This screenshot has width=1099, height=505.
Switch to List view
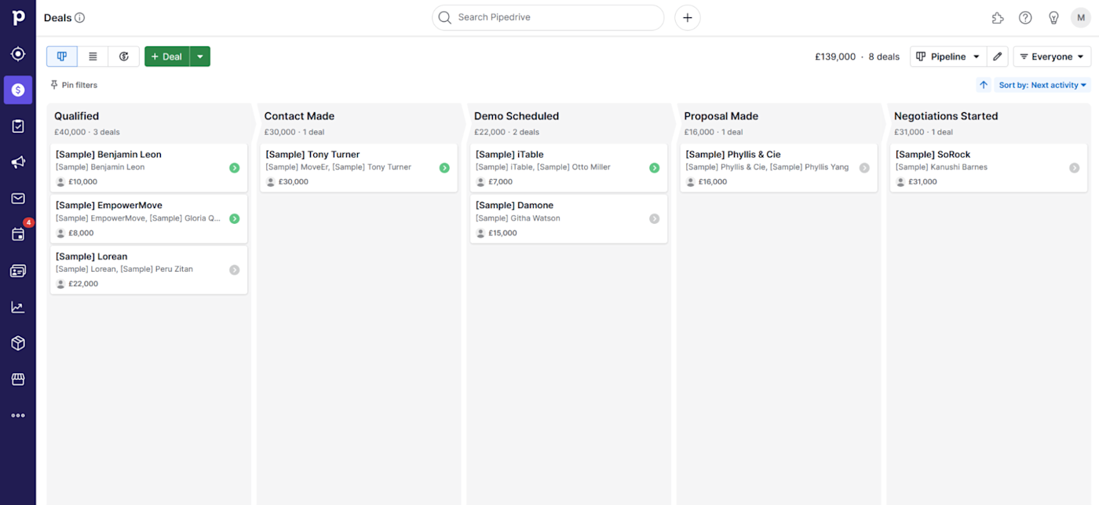coord(93,57)
